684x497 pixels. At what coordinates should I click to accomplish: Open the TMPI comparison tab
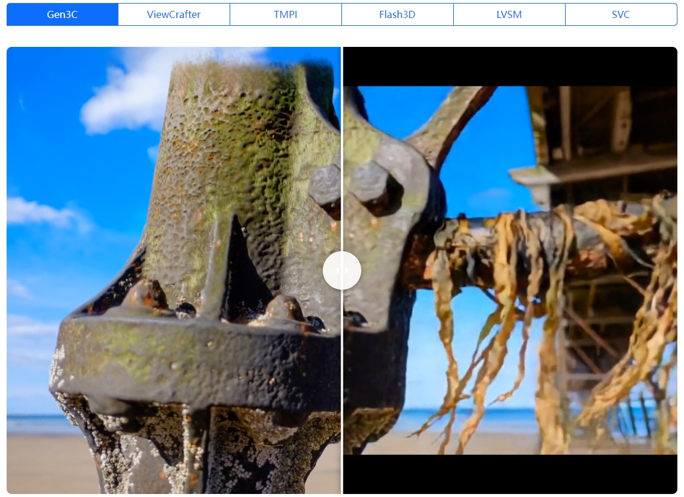(286, 14)
